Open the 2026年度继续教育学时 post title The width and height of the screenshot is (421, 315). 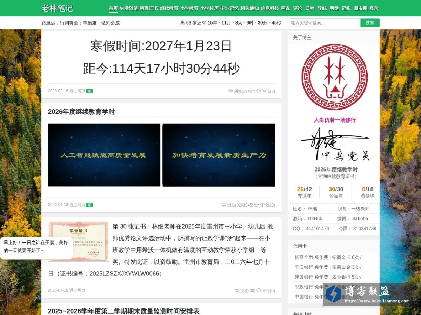(x=81, y=112)
